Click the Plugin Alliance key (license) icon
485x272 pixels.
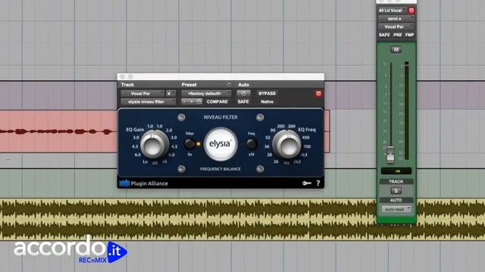[306, 183]
